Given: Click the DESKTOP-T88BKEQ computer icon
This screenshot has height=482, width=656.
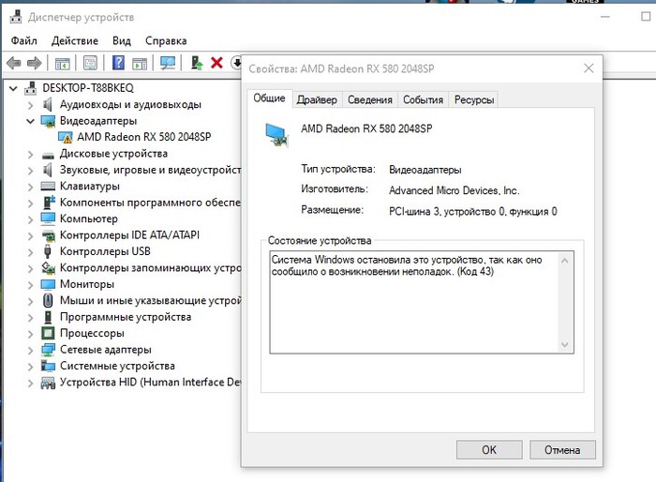Looking at the screenshot, I should pyautogui.click(x=31, y=88).
